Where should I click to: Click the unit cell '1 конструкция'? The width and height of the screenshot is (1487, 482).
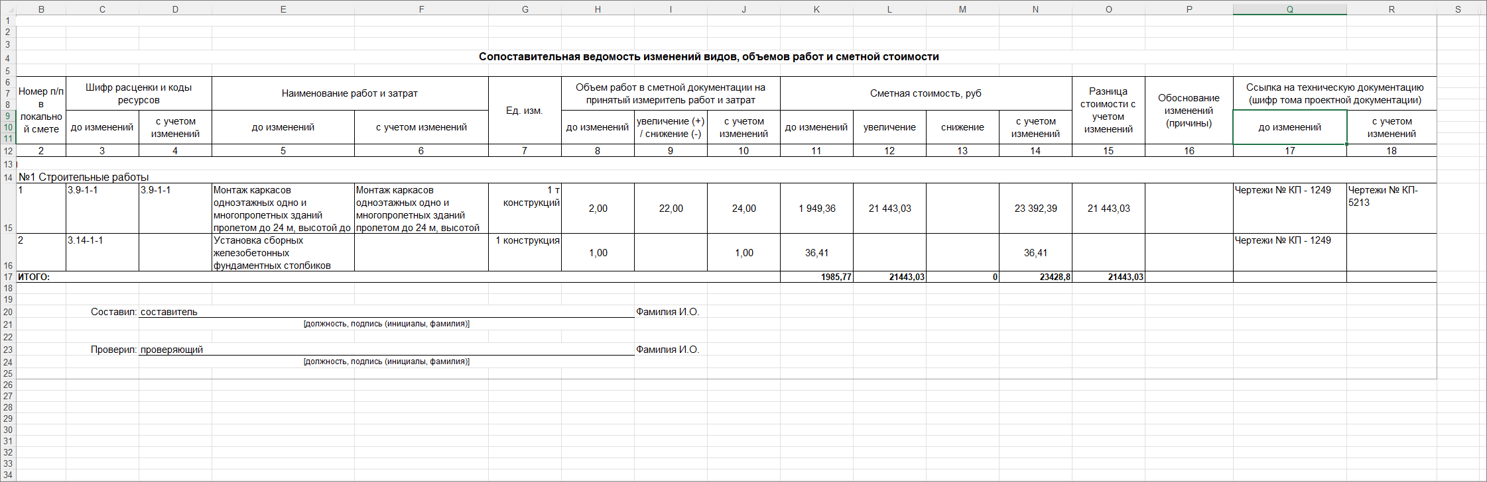(x=525, y=252)
